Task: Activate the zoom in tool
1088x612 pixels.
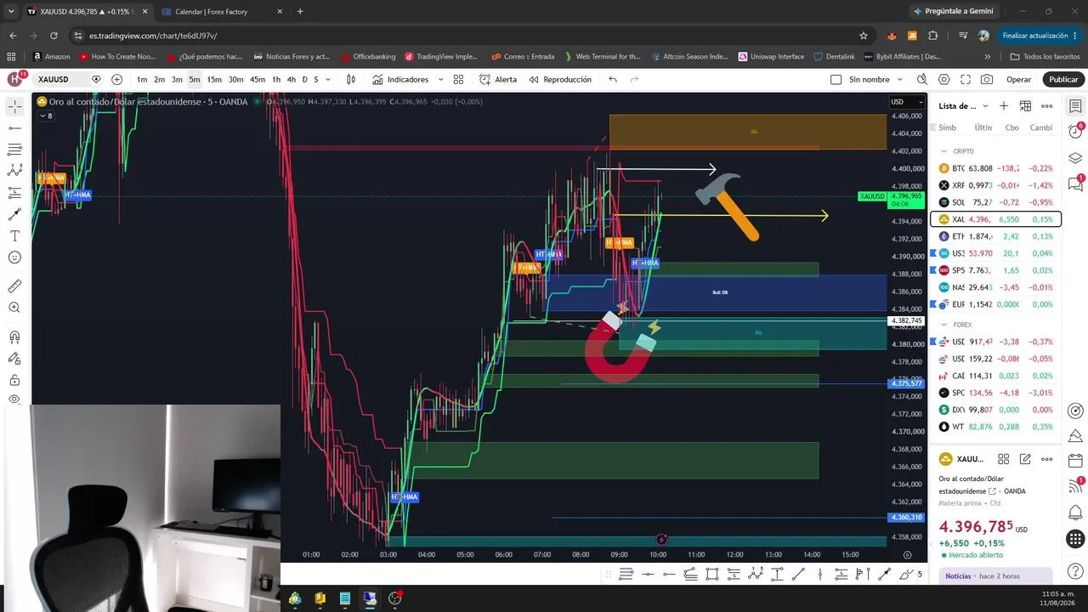Action: point(14,308)
